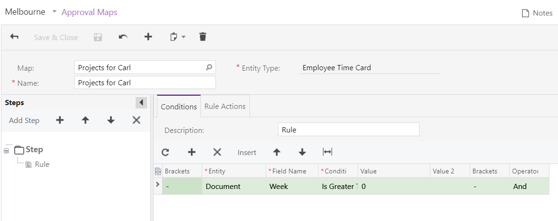Click the Description input field
This screenshot has height=221, width=558.
point(348,130)
